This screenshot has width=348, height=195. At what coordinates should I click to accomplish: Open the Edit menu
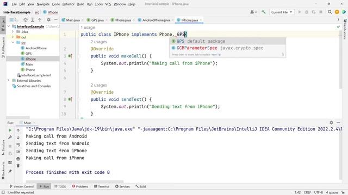coord(22,4)
